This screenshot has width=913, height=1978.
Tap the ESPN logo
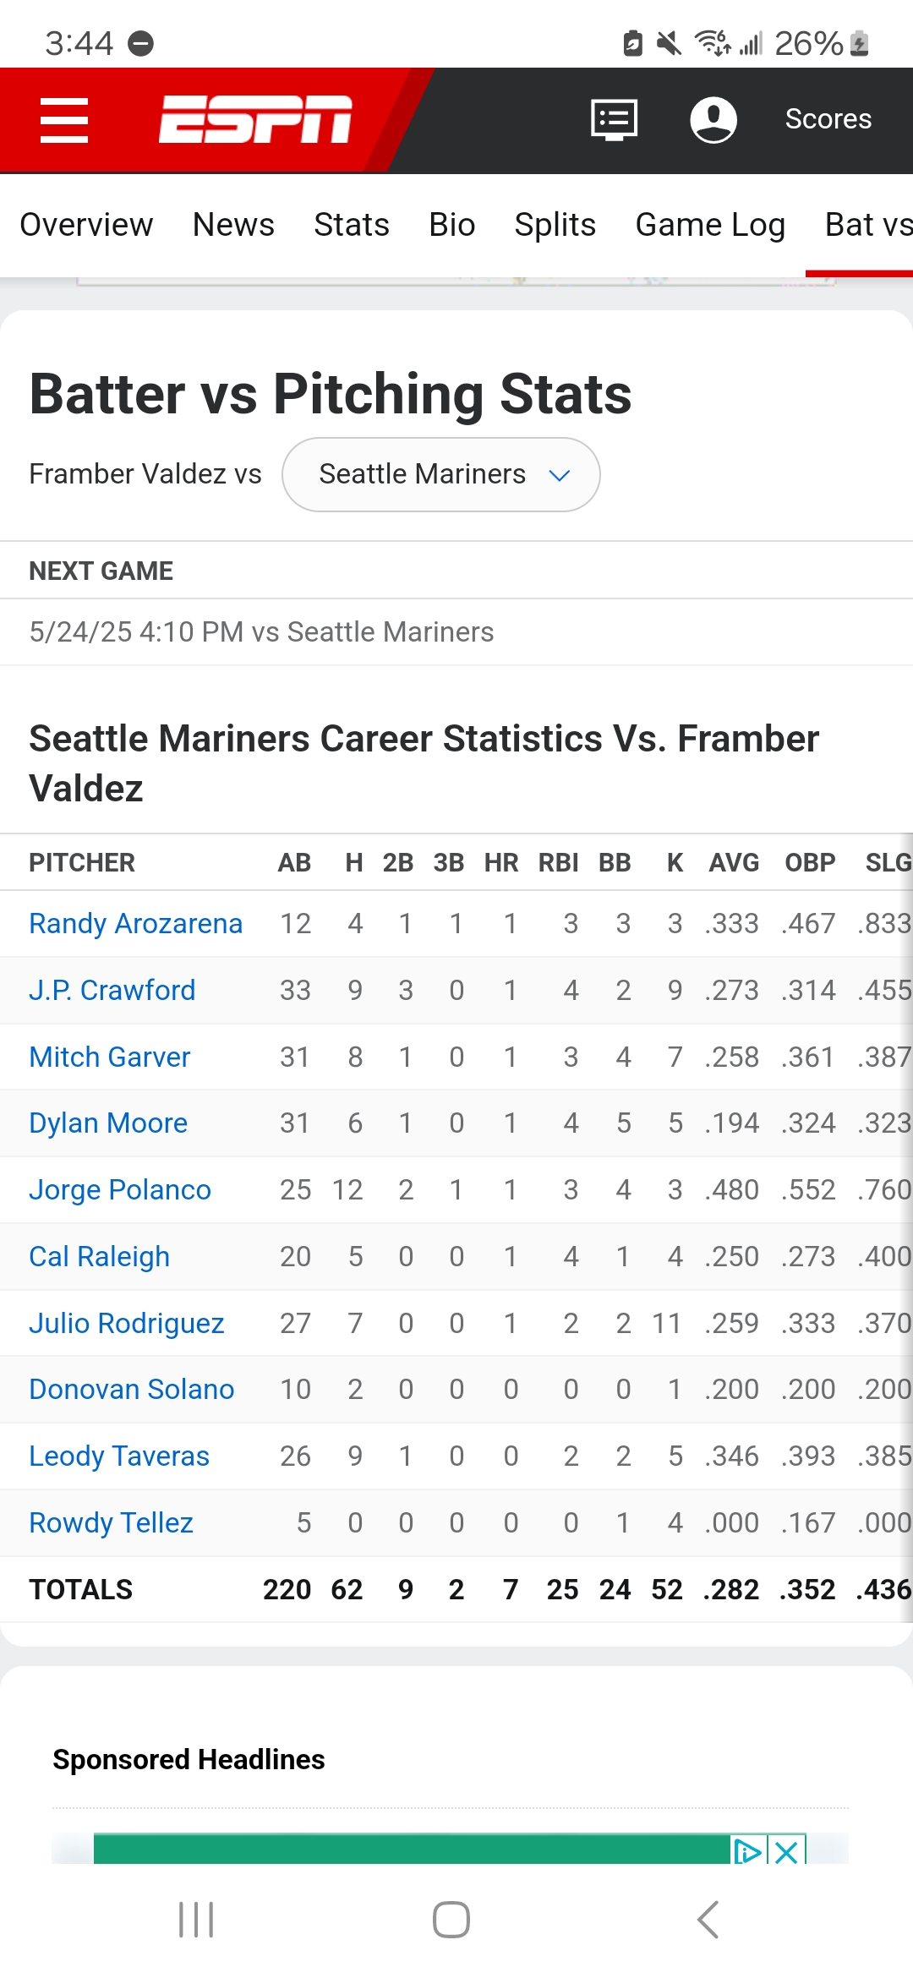click(x=255, y=120)
